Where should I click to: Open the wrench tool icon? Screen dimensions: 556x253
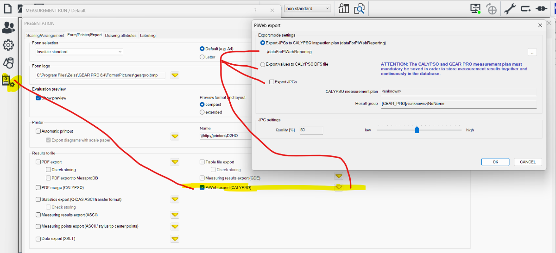click(x=510, y=8)
